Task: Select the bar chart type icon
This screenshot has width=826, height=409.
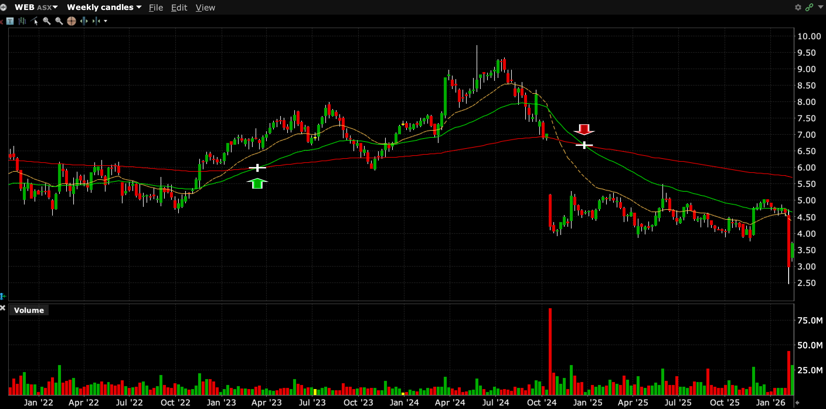Action: 22,21
